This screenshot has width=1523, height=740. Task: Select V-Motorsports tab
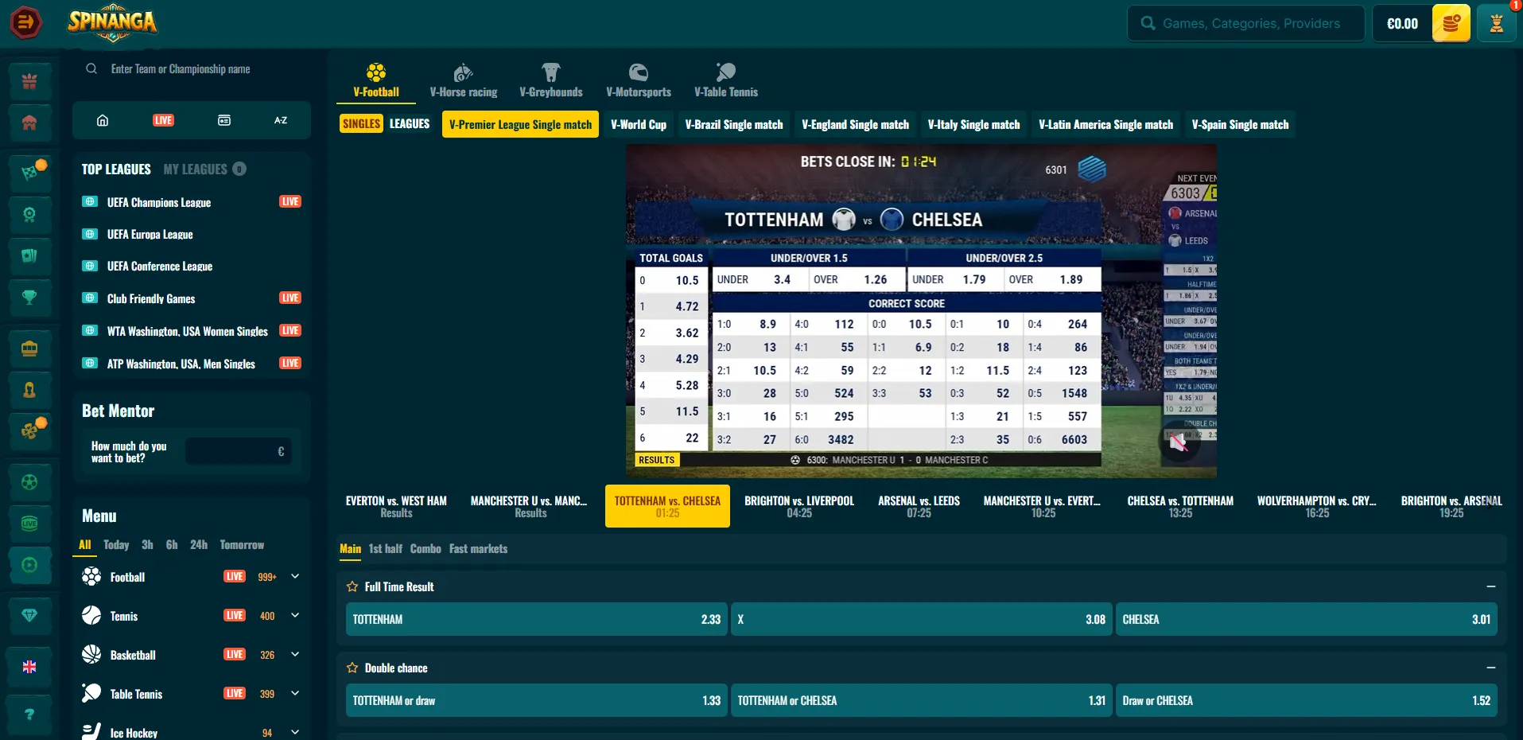(639, 81)
